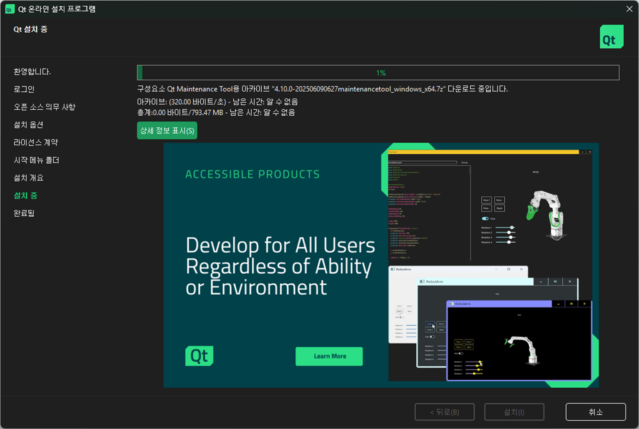
Task: Click the disabled 설치(I) button
Action: click(x=514, y=412)
